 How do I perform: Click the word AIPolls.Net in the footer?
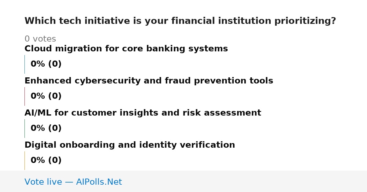99,182
